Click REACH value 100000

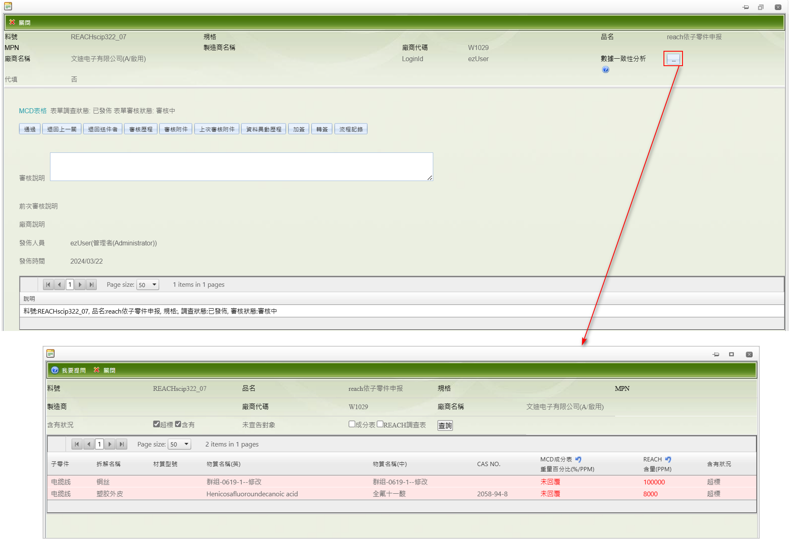point(654,482)
